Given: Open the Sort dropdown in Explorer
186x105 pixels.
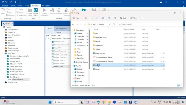Looking at the screenshot, I should (x=123, y=18).
